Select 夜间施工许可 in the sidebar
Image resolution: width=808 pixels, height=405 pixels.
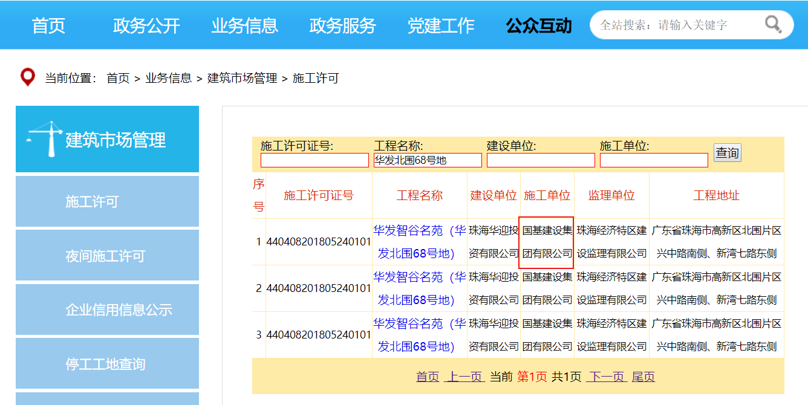click(x=107, y=256)
